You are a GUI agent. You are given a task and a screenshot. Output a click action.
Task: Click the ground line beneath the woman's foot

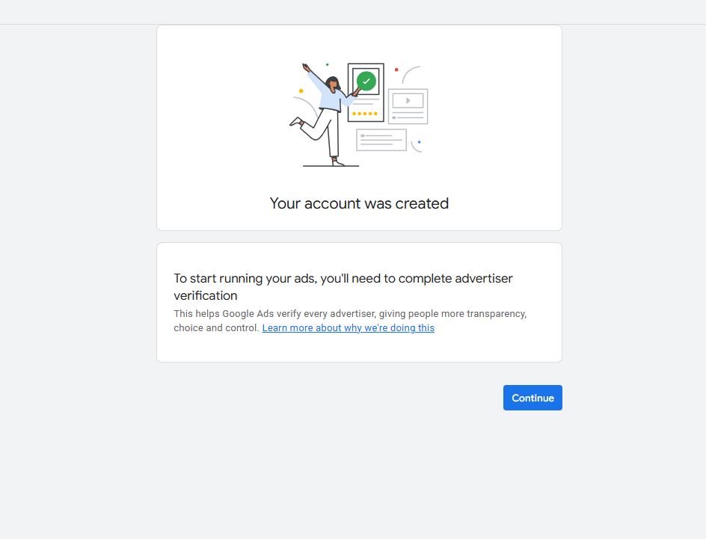(331, 166)
